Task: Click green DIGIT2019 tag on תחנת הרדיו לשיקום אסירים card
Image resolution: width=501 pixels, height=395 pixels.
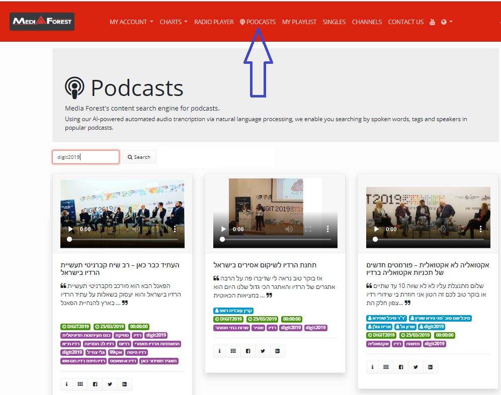Action: (x=228, y=319)
